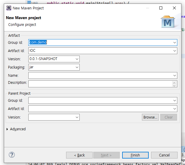
Task: Click the help question mark icon
Action: pyautogui.click(x=12, y=155)
